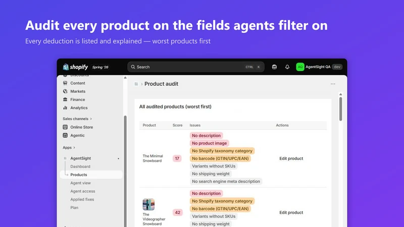Click Minimal Snowboard's No shipping weight tag

pos(211,174)
